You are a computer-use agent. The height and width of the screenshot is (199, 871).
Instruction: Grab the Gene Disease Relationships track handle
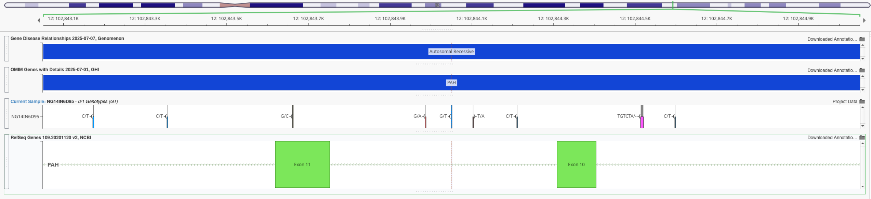pyautogui.click(x=6, y=48)
